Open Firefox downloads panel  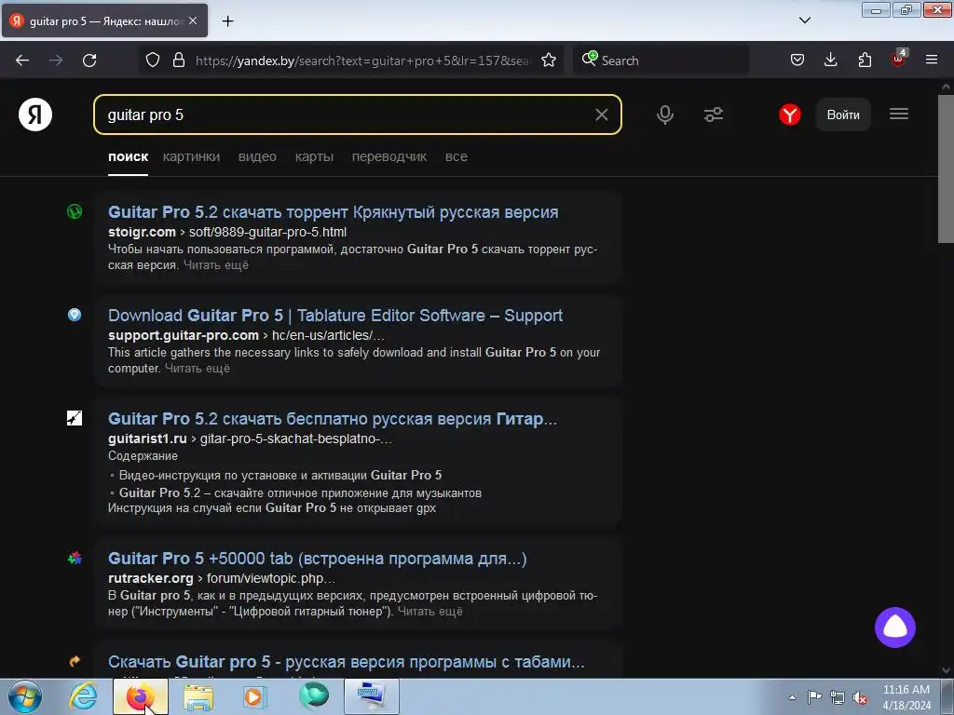[830, 61]
